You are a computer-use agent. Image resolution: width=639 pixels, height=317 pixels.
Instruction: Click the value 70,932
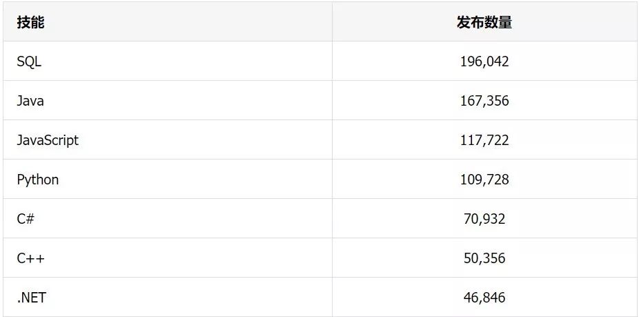[x=484, y=219]
